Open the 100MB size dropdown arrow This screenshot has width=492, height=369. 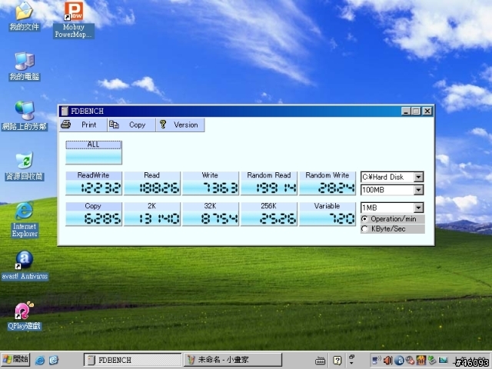[418, 190]
